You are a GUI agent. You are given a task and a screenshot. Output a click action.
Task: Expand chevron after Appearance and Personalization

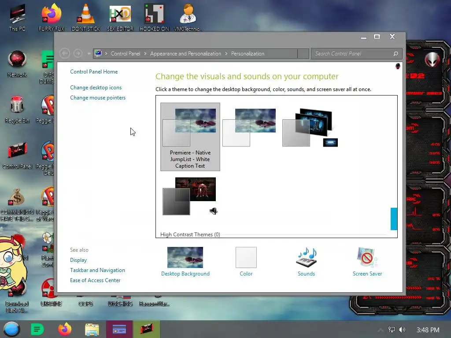tap(226, 53)
